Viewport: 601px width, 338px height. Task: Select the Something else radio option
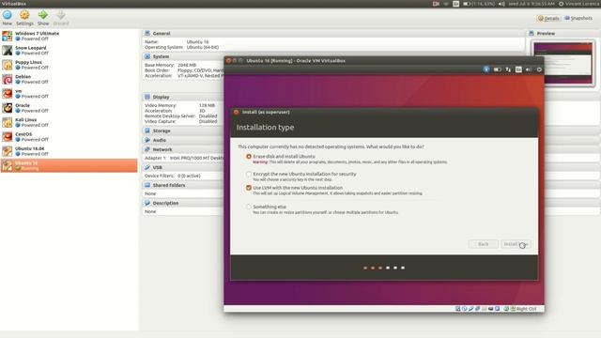249,207
